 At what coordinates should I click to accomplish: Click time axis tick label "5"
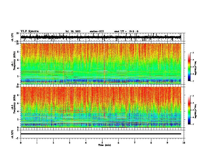point(102,143)
